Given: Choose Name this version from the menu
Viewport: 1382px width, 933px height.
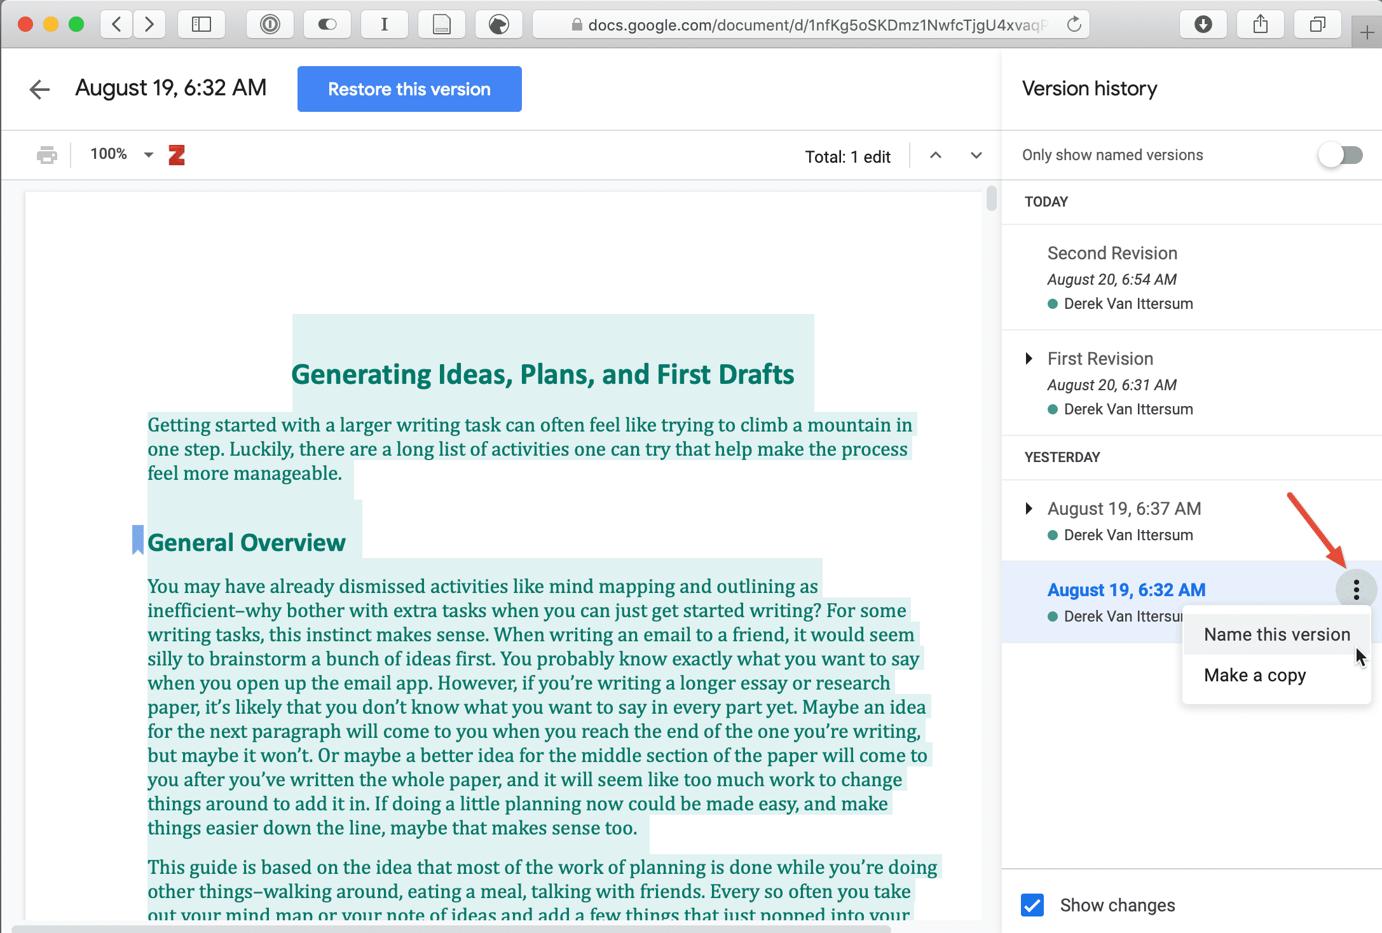Looking at the screenshot, I should [1276, 634].
